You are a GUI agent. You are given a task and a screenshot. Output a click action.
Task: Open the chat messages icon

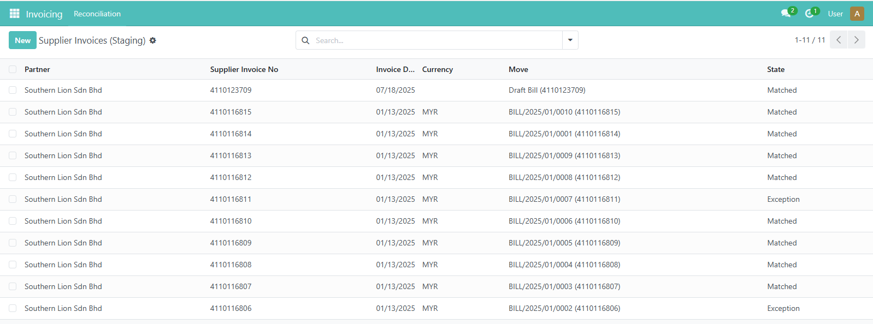point(786,14)
